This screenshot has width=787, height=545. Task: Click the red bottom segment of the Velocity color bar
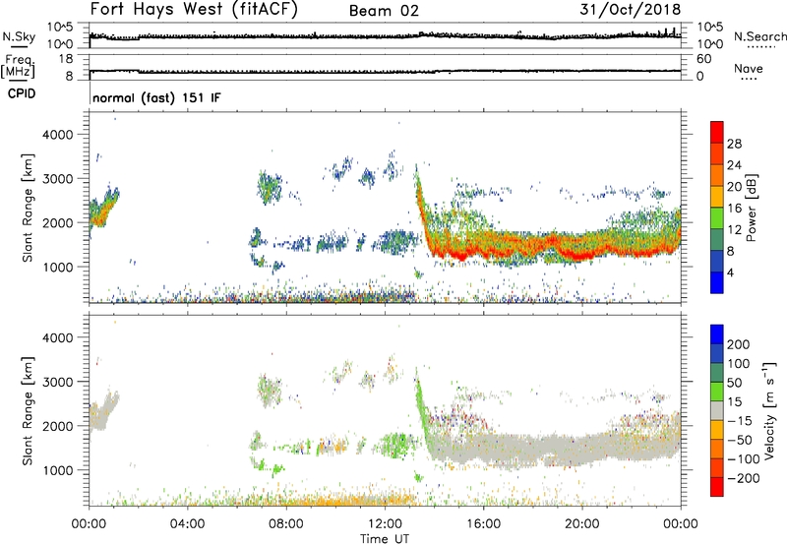tap(717, 487)
